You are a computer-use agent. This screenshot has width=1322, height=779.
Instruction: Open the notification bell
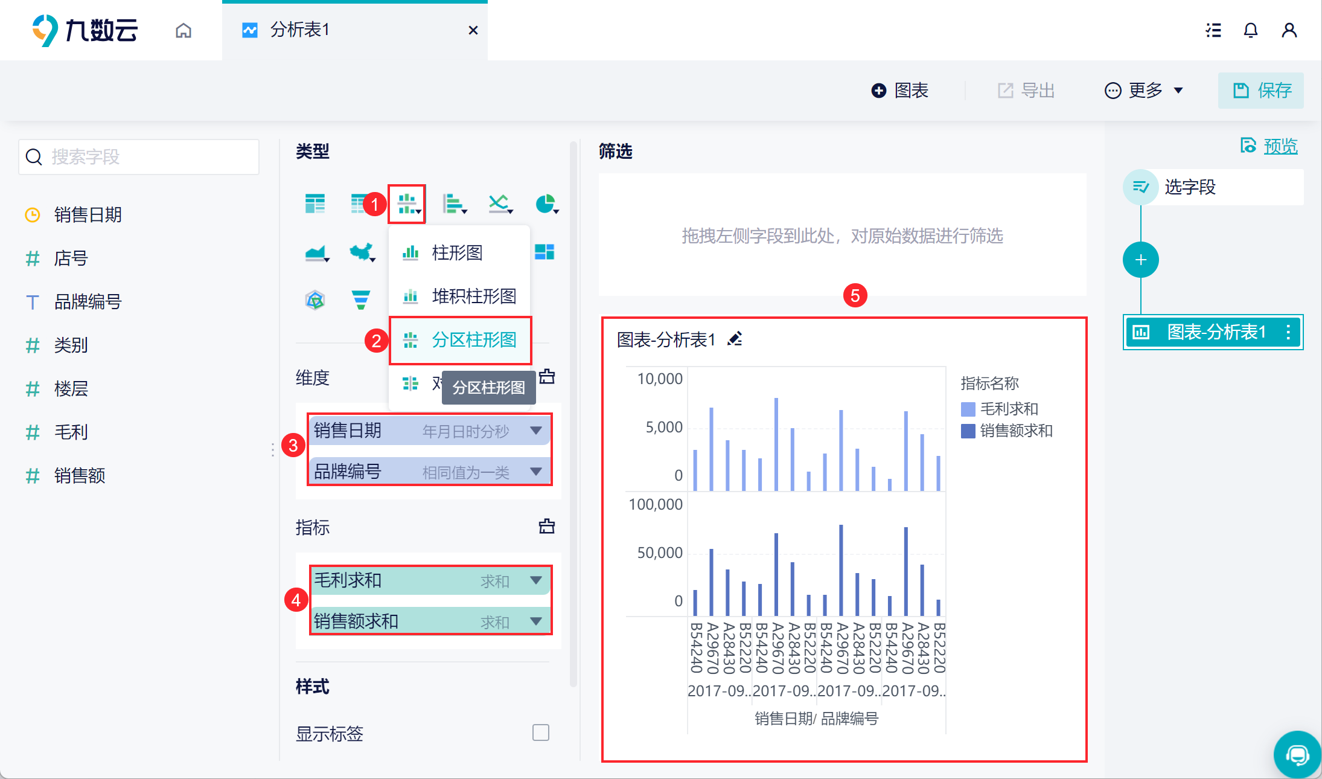point(1251,30)
